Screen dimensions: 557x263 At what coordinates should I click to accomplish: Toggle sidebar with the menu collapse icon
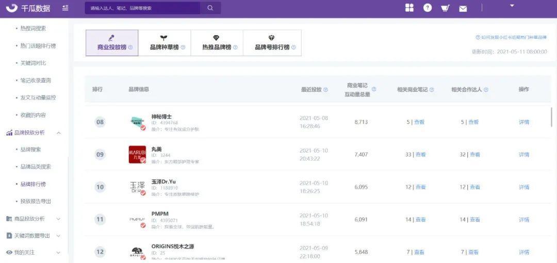pos(65,8)
